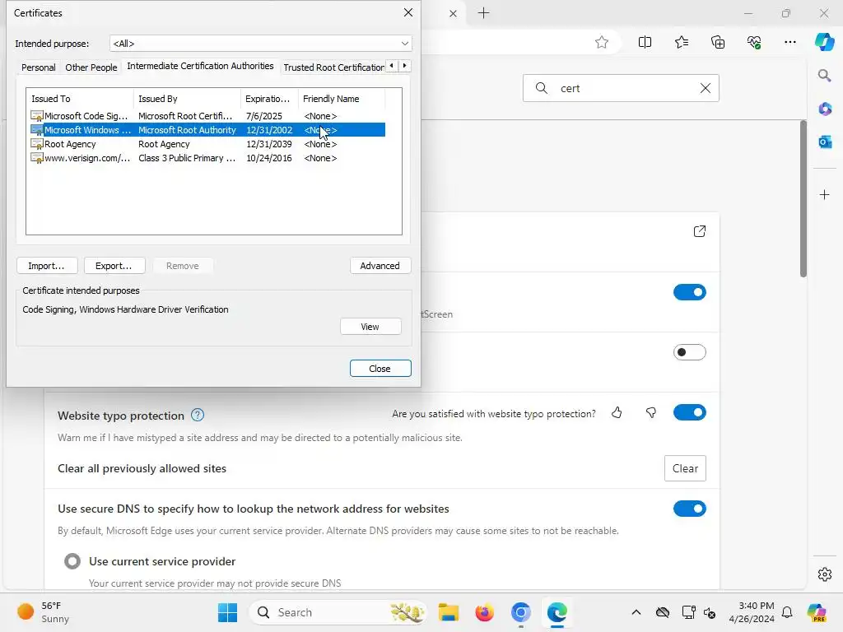Open the Favorites list icon in Edge toolbar
This screenshot has width=843, height=632.
[681, 43]
